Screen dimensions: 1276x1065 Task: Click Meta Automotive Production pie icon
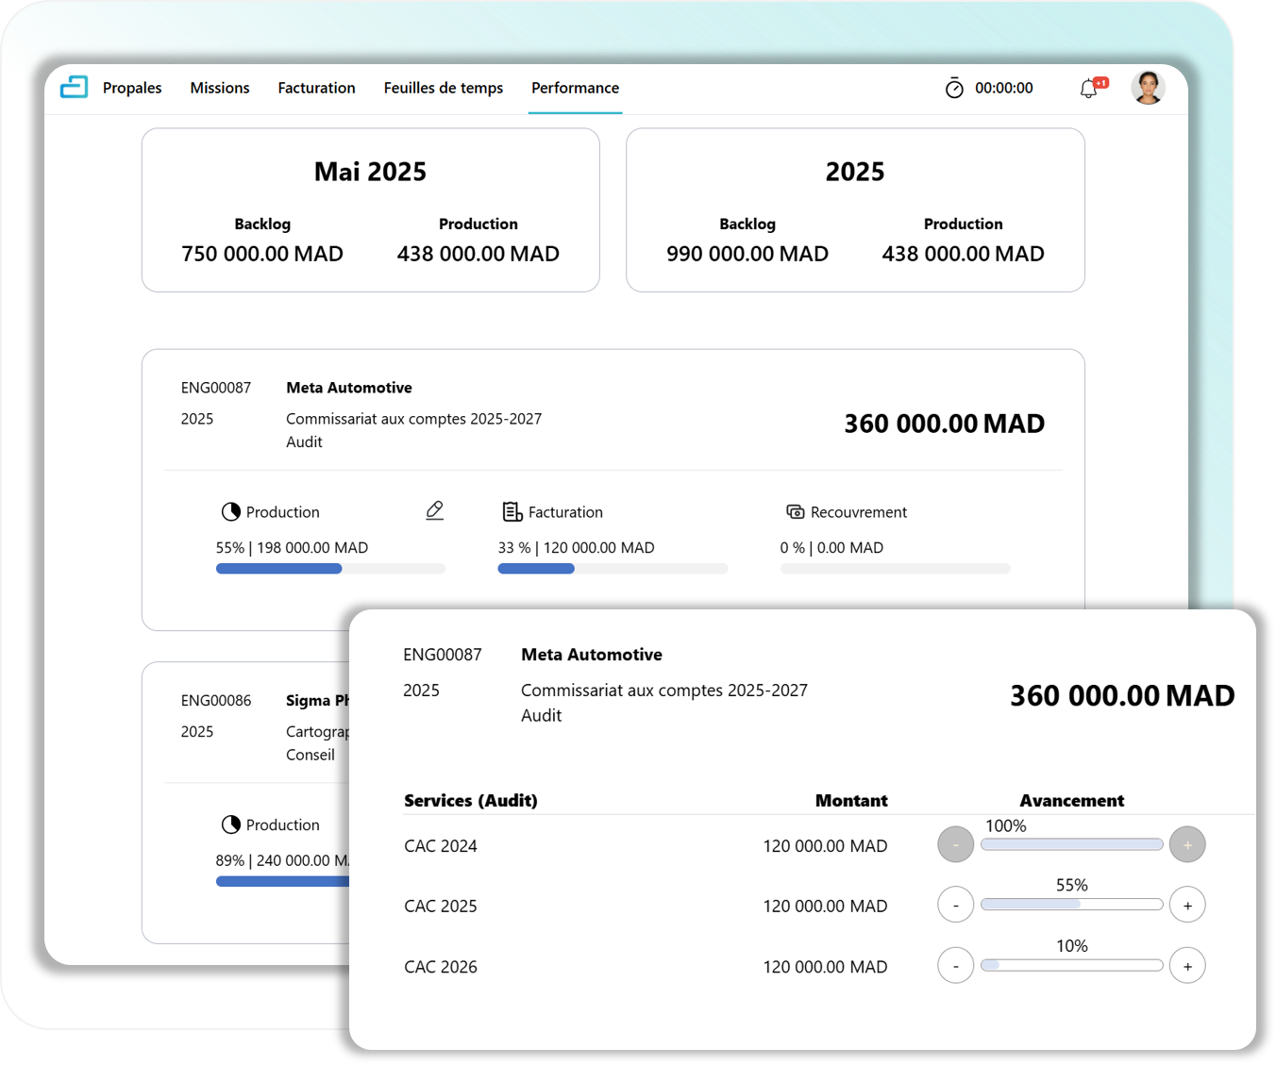click(230, 512)
